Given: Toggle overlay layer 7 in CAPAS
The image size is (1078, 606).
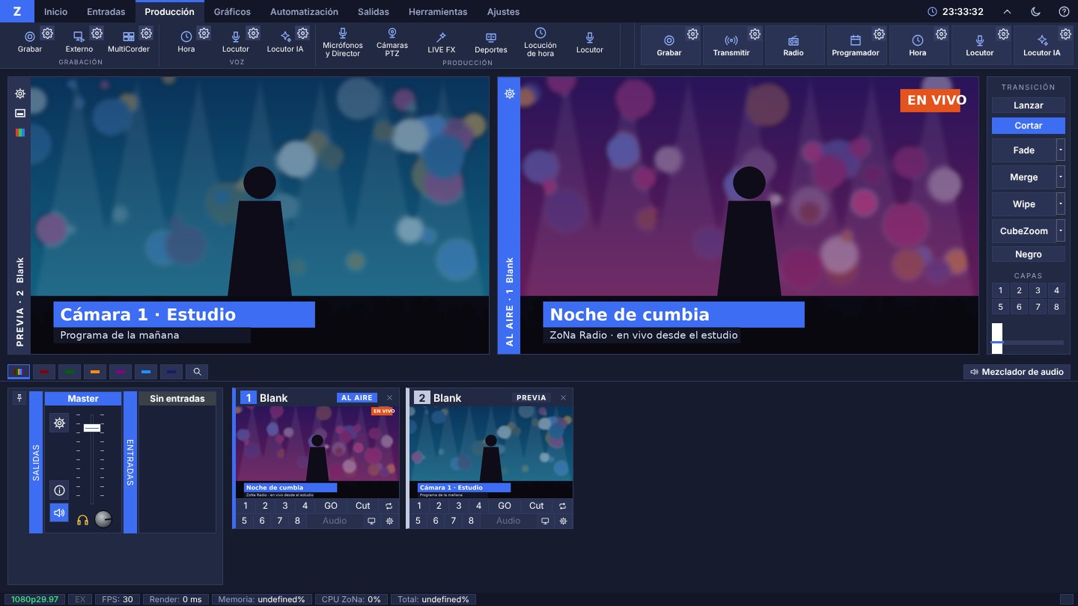Looking at the screenshot, I should [x=1038, y=307].
